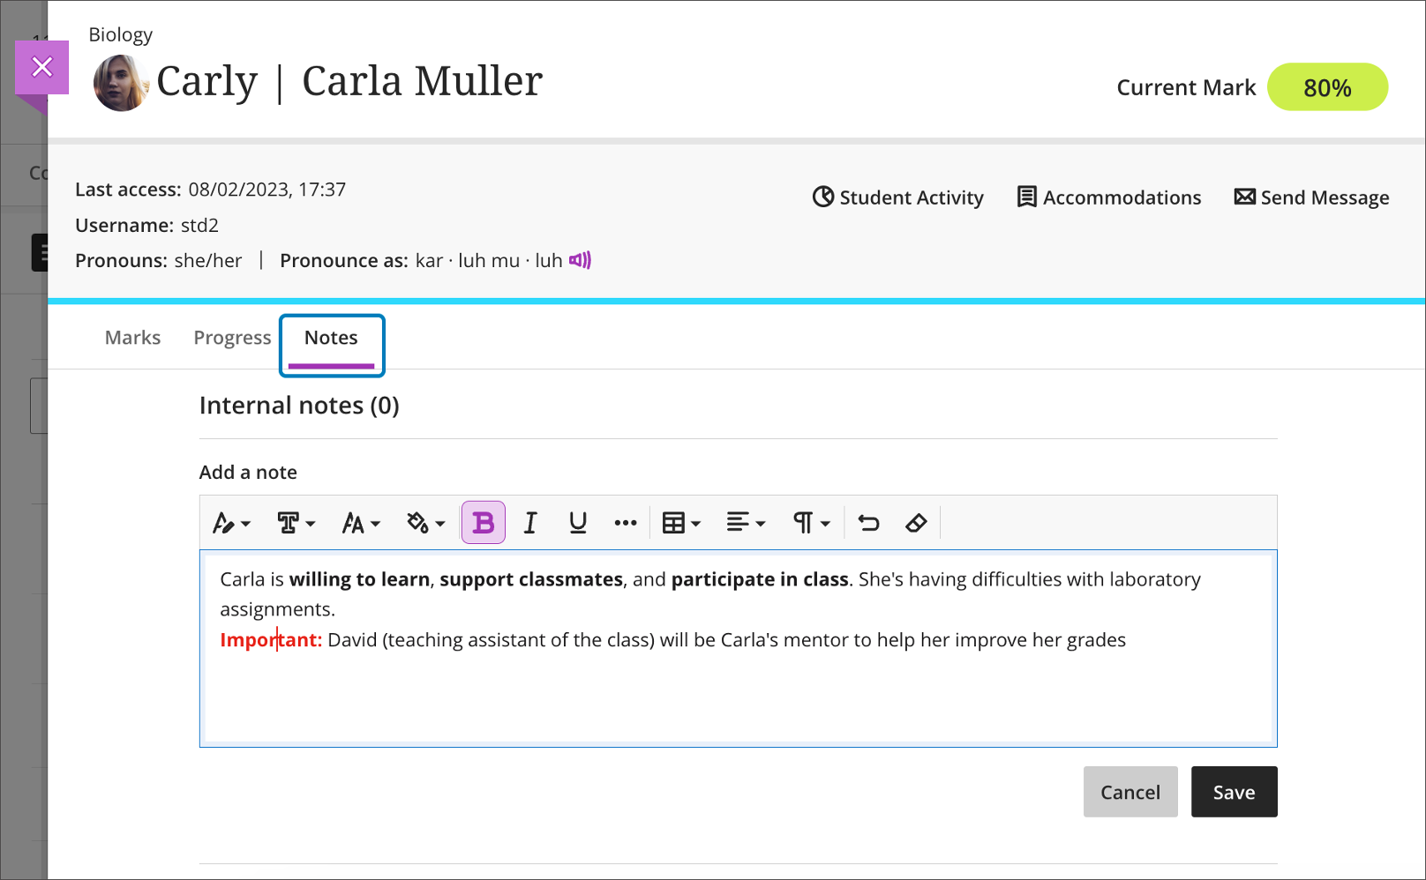This screenshot has height=880, width=1426.
Task: Open the font size dropdown
Action: 361,523
